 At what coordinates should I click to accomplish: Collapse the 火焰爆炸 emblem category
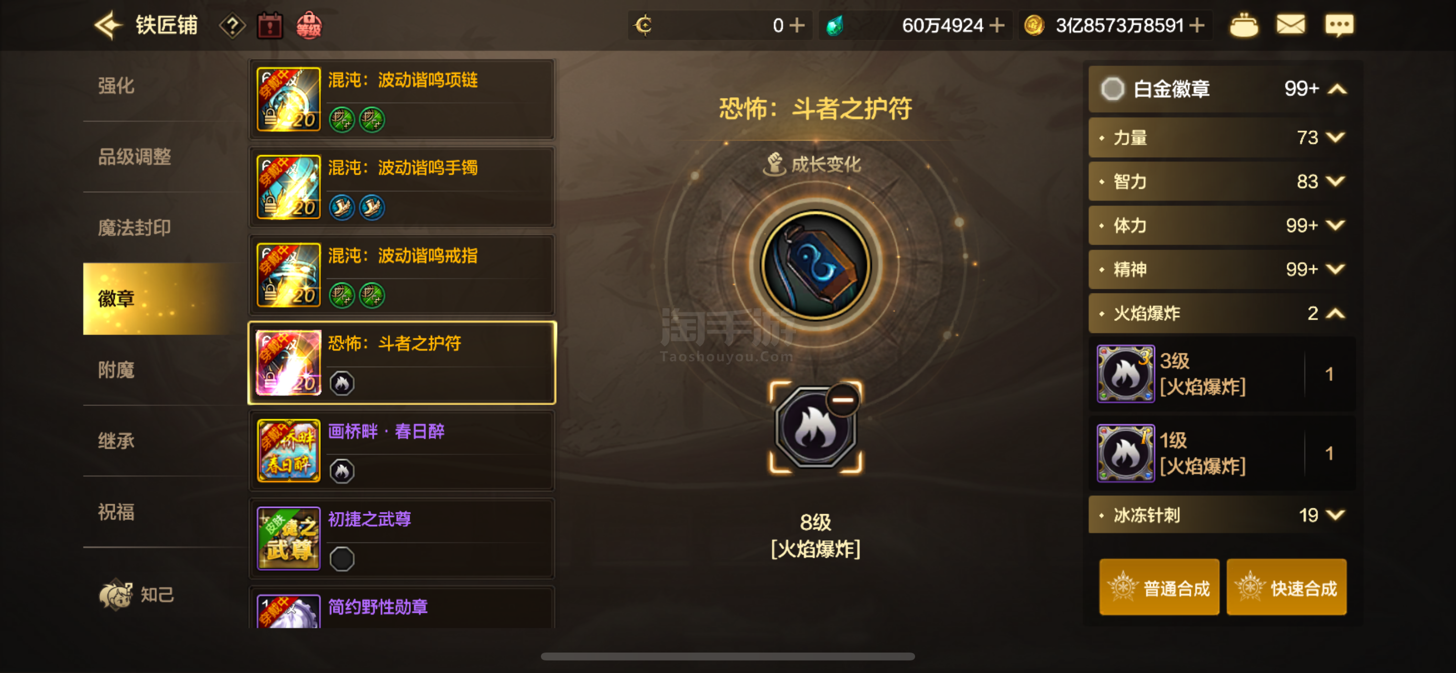[1221, 313]
